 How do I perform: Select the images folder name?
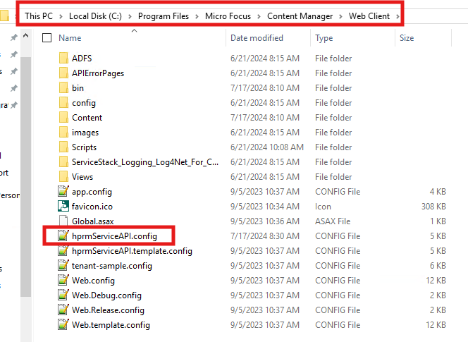tap(85, 133)
